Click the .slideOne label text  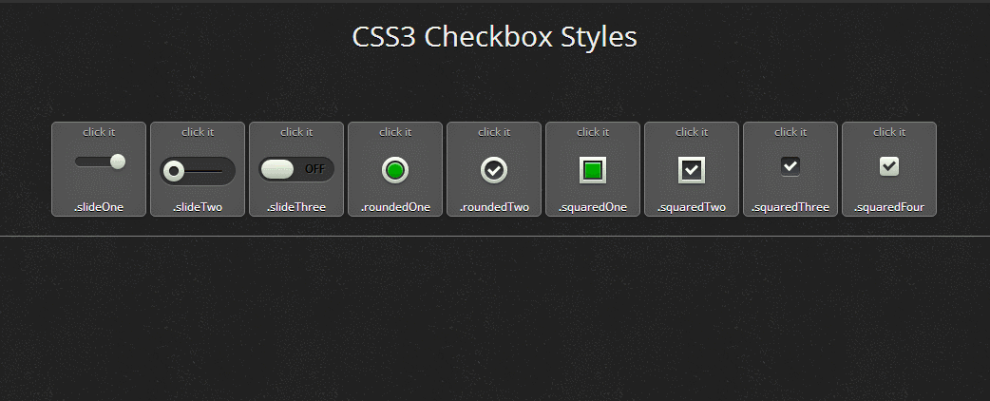(x=99, y=206)
